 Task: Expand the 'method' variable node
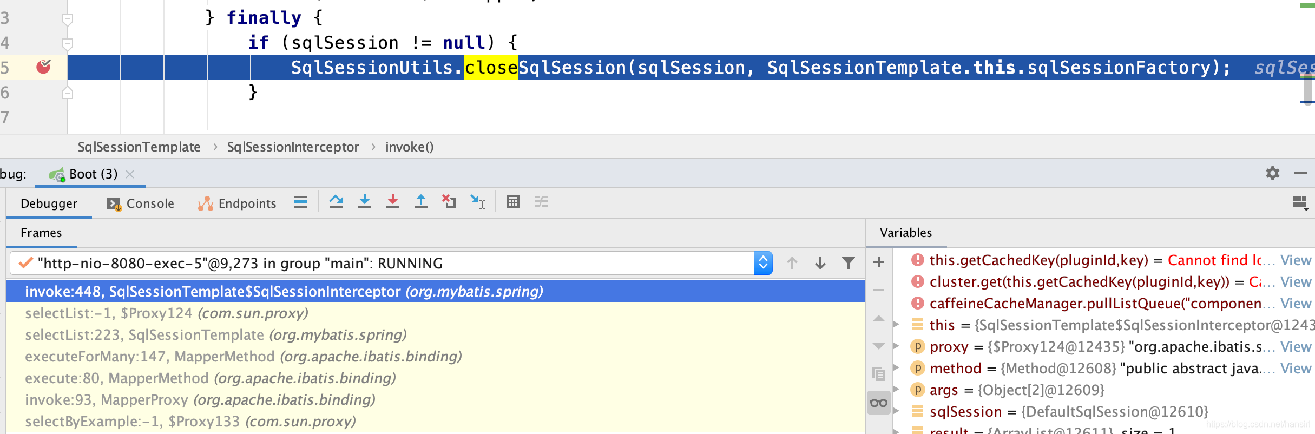pos(896,368)
